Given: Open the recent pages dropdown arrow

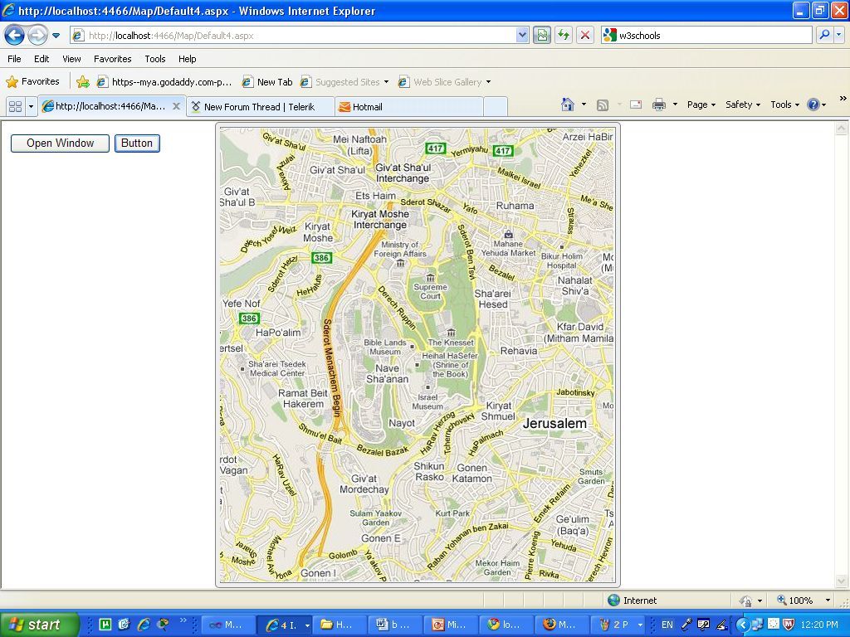Looking at the screenshot, I should coord(56,36).
